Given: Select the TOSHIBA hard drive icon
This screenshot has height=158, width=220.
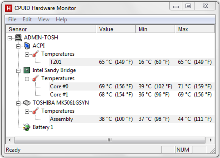Looking at the screenshot, I should pos(27,103).
